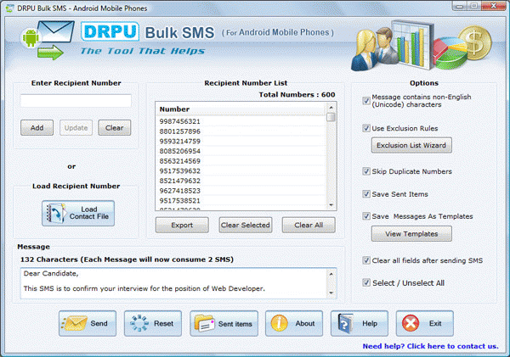Click the Load Contact File button
The width and height of the screenshot is (510, 357).
tap(78, 213)
